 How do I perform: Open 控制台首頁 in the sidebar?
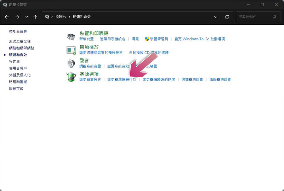coord(18,31)
